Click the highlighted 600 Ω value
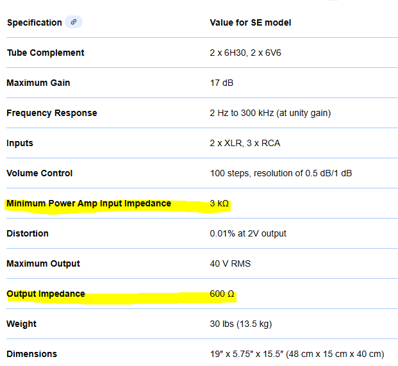 [x=222, y=294]
